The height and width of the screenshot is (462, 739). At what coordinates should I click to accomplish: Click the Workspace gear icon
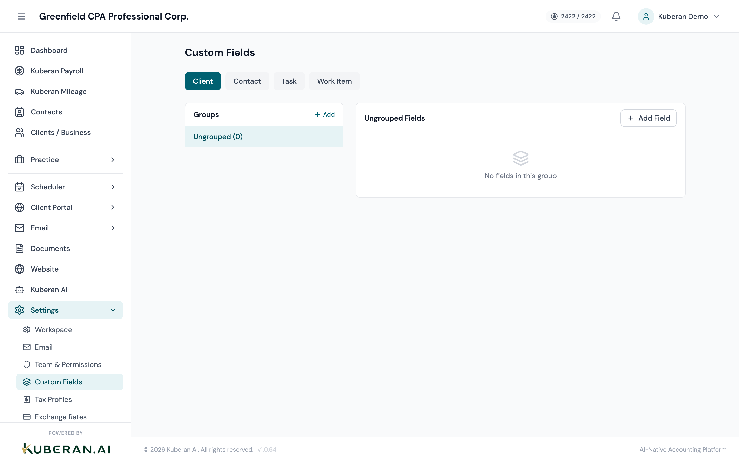tap(27, 330)
